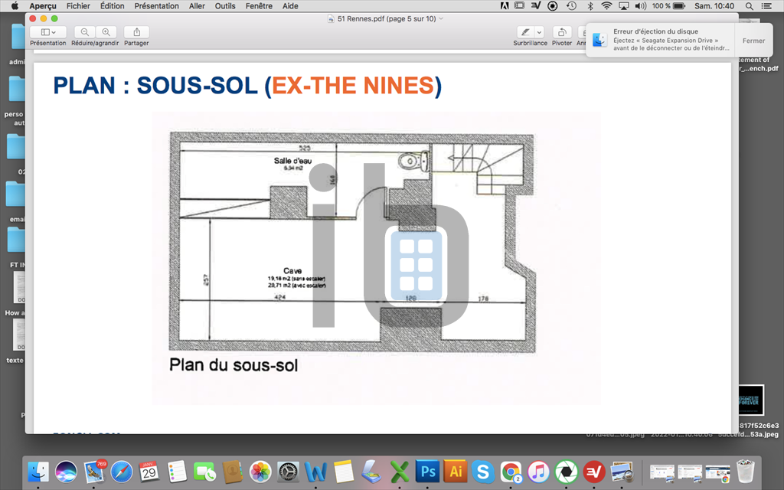784x490 pixels.
Task: Click the zoom in (Agrandir) button
Action: point(106,32)
